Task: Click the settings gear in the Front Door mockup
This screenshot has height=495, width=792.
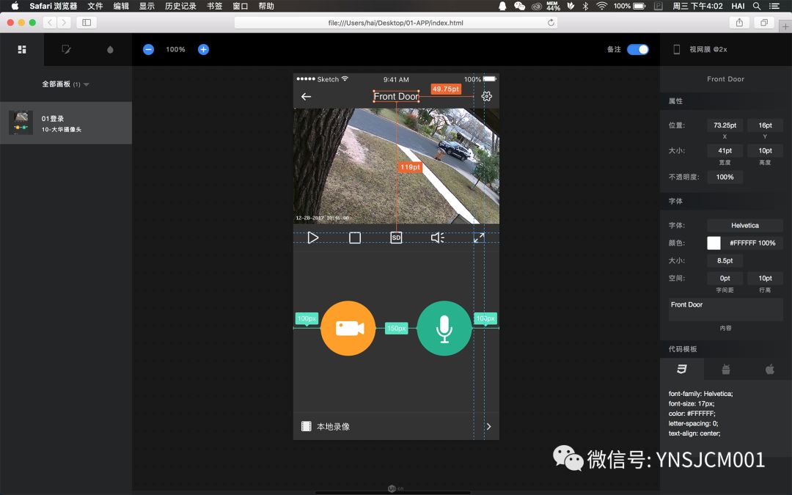Action: [485, 96]
